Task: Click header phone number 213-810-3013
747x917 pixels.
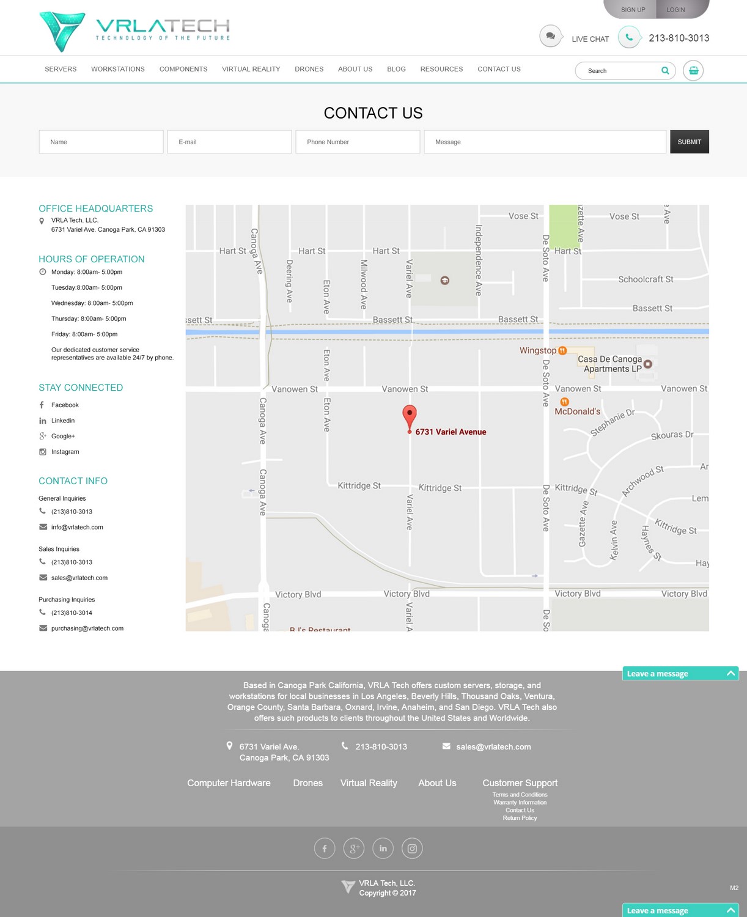Action: point(679,38)
